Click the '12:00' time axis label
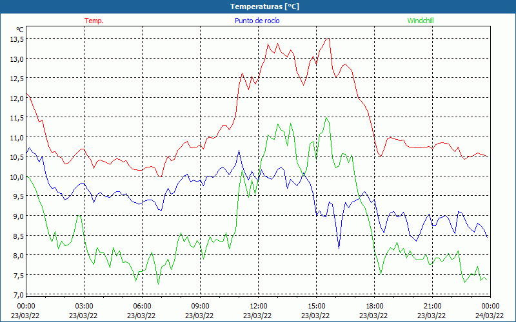The height and width of the screenshot is (322, 516). tap(258, 307)
